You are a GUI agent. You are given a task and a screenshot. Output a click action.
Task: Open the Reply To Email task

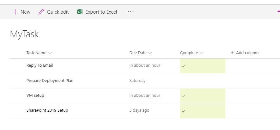pyautogui.click(x=40, y=65)
